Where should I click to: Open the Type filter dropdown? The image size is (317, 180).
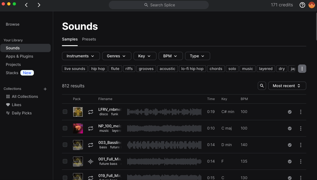197,56
